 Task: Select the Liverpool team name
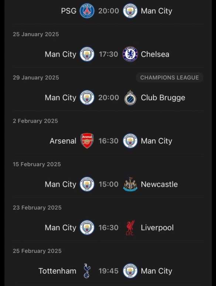157,228
